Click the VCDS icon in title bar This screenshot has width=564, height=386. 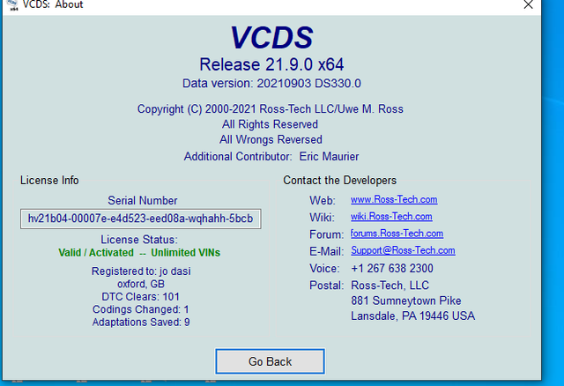tap(13, 4)
